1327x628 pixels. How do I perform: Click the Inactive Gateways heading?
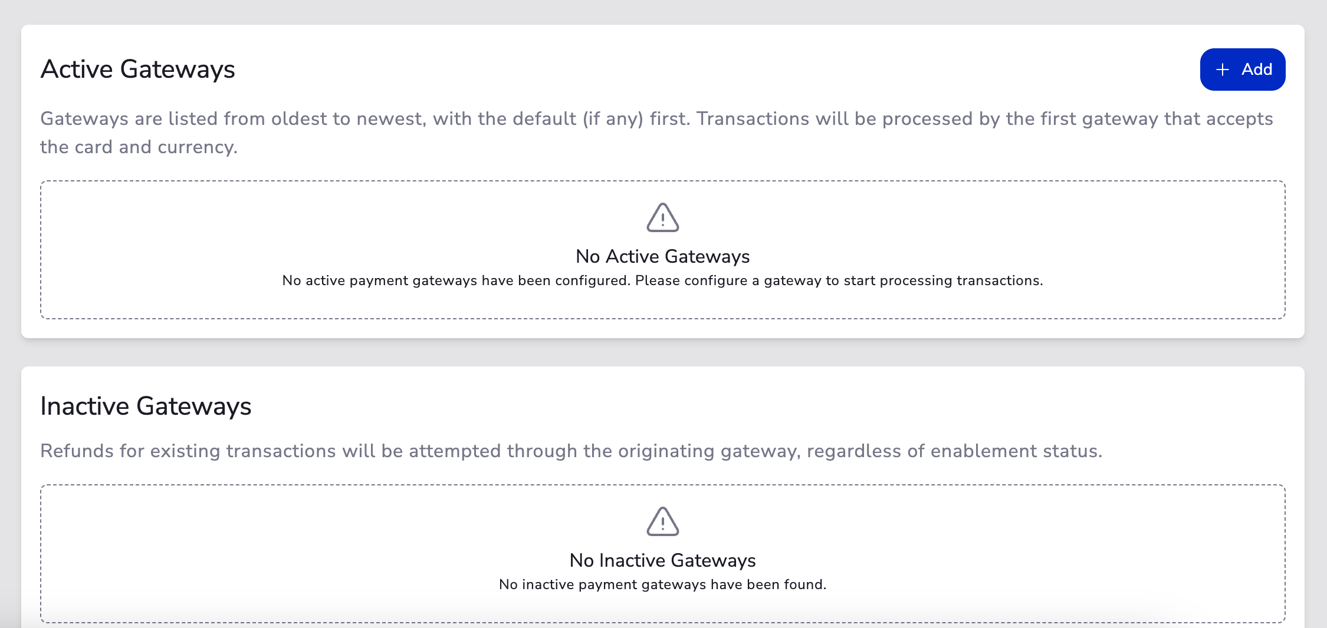pos(146,406)
